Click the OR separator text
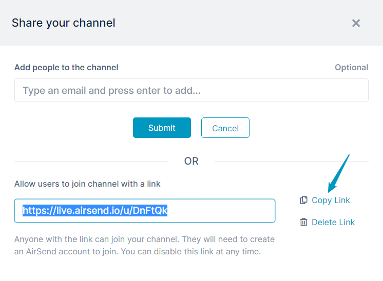Screen dimensions: 383x281 tap(191, 161)
